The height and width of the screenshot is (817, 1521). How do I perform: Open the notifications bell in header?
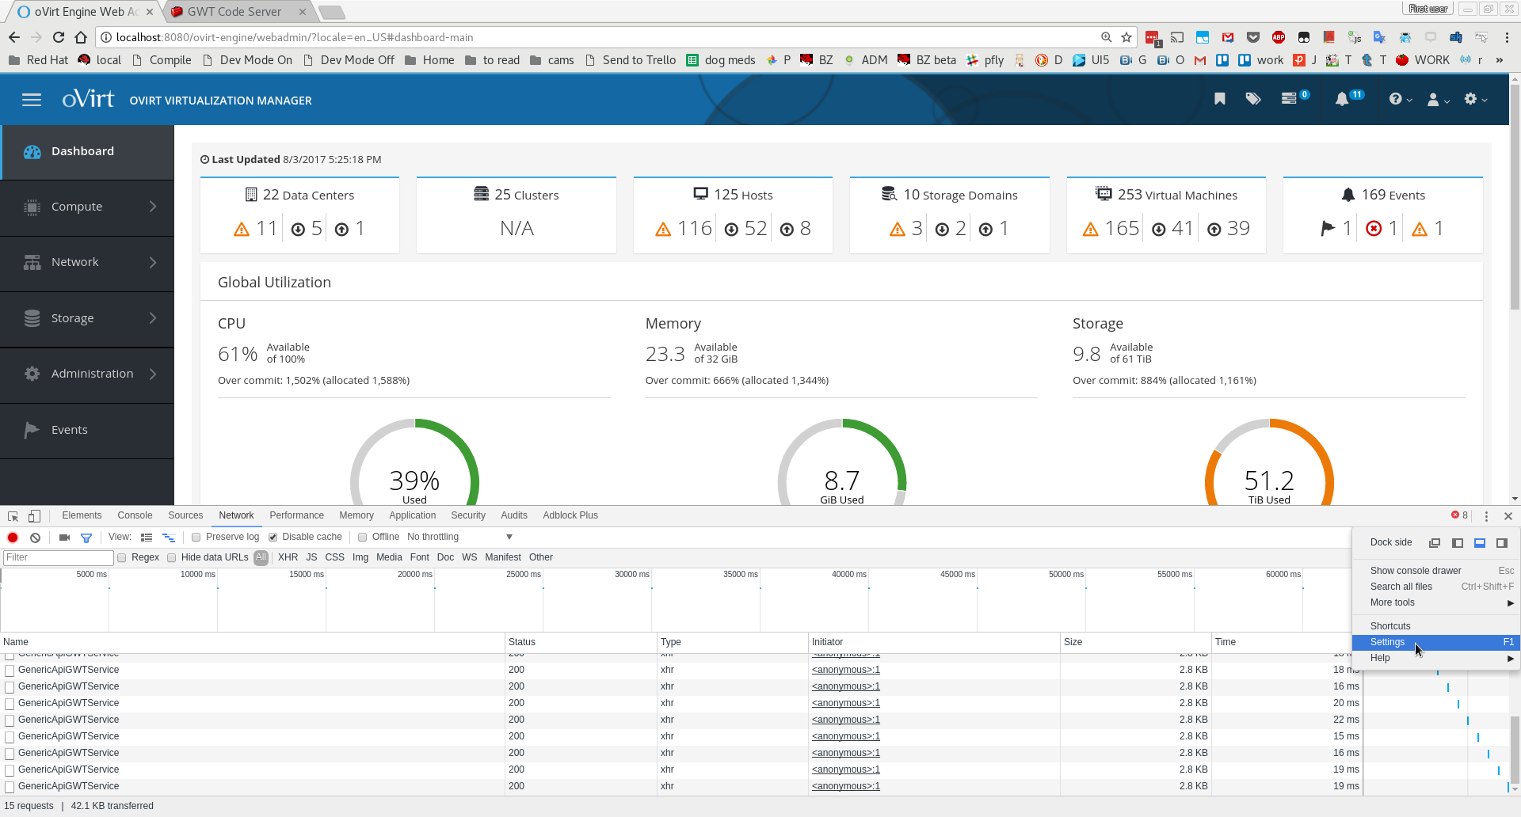(1341, 100)
